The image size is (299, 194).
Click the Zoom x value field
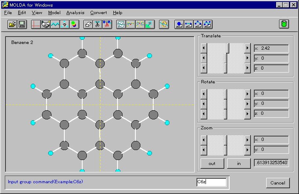[271, 140]
